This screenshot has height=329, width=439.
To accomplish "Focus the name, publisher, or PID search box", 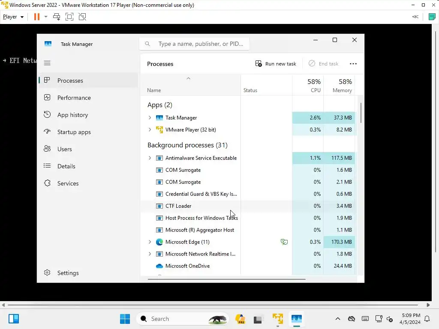I will (x=194, y=44).
